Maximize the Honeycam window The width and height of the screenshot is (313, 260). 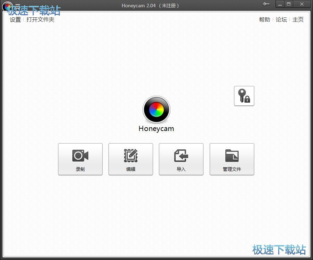[x=289, y=4]
